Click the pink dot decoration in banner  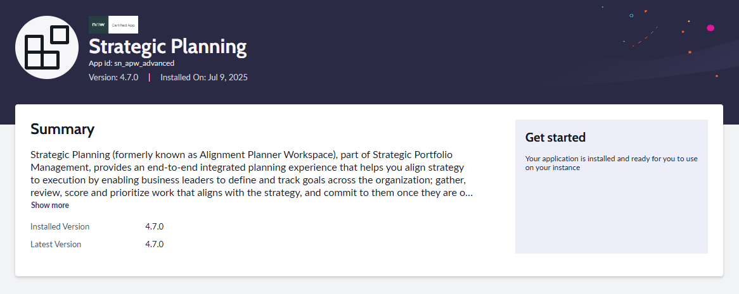point(710,28)
